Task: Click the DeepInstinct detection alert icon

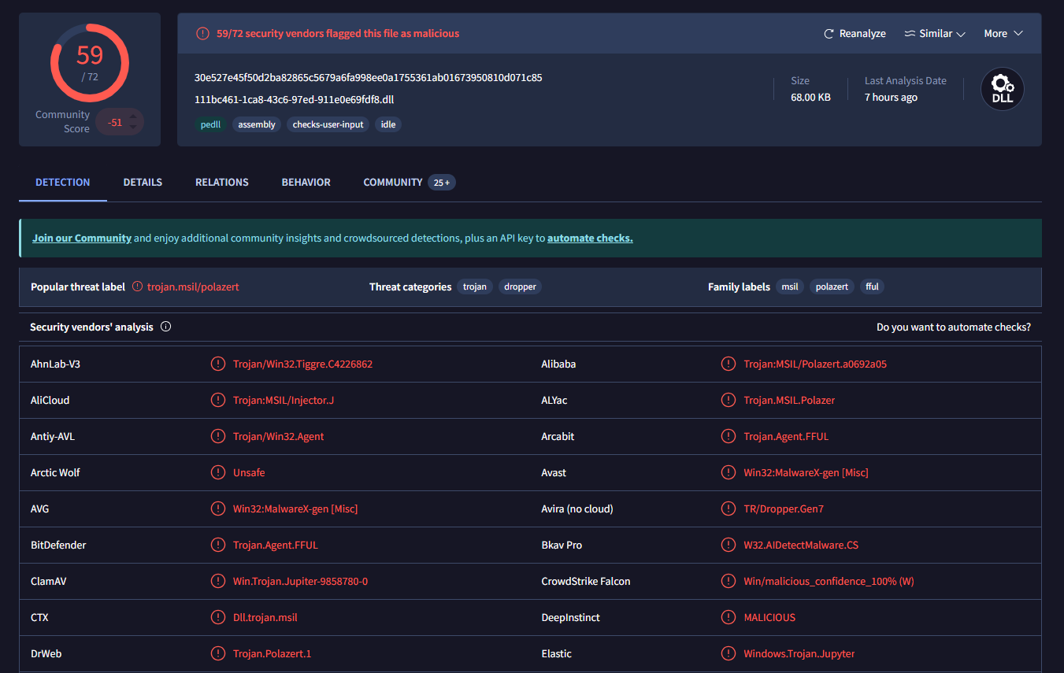Action: pyautogui.click(x=728, y=617)
